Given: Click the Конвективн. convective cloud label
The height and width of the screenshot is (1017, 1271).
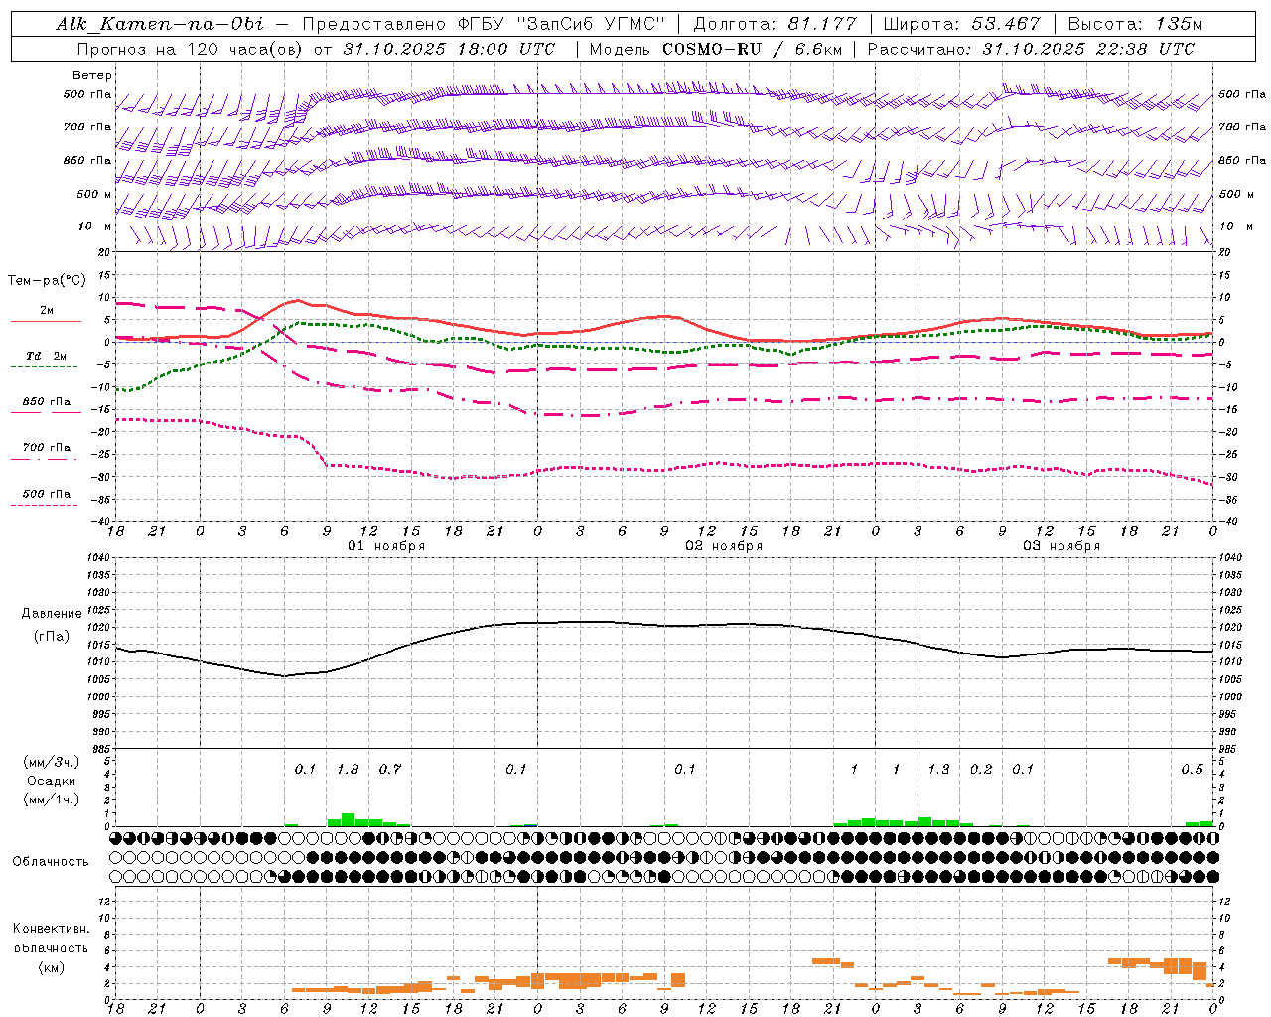Looking at the screenshot, I should (51, 929).
